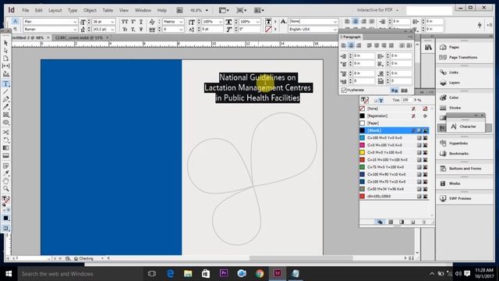Select the Hand tool
This screenshot has width=499, height=281.
pyautogui.click(x=5, y=181)
